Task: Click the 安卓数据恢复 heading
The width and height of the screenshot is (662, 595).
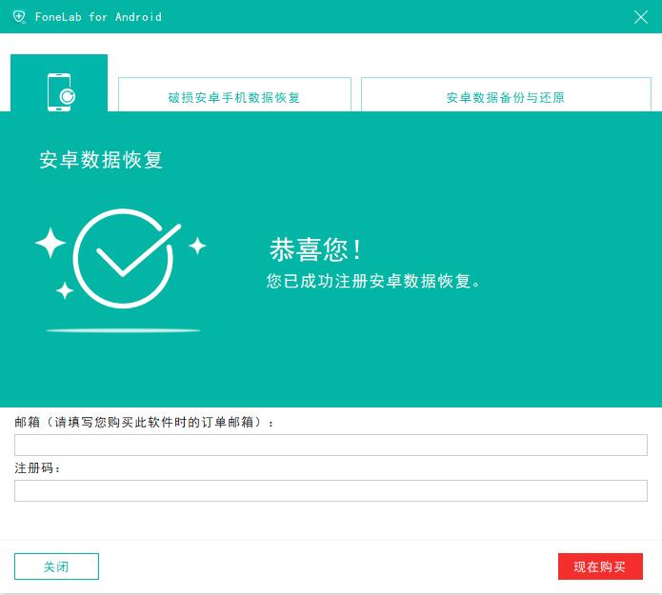Action: tap(101, 160)
